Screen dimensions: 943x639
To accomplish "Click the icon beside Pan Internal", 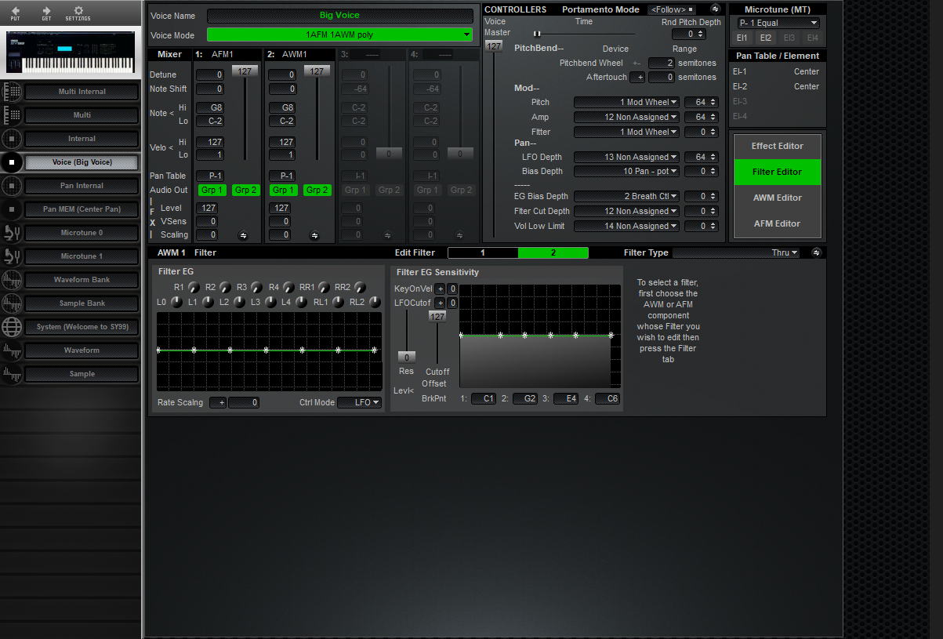I will pos(12,186).
